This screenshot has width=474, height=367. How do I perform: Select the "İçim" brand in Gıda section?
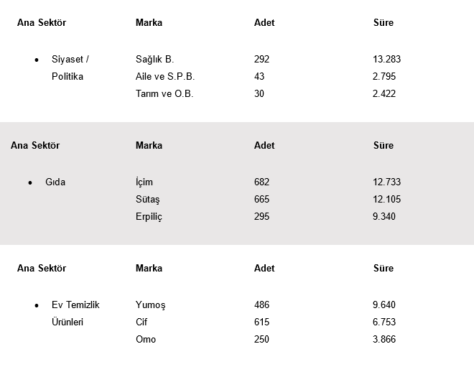pyautogui.click(x=144, y=182)
